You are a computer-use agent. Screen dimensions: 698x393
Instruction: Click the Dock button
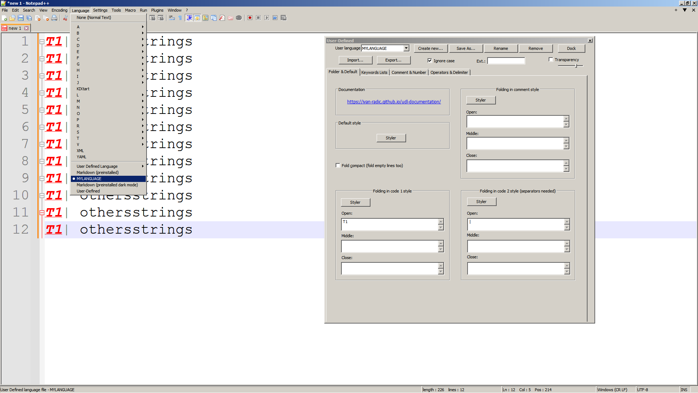pos(571,48)
